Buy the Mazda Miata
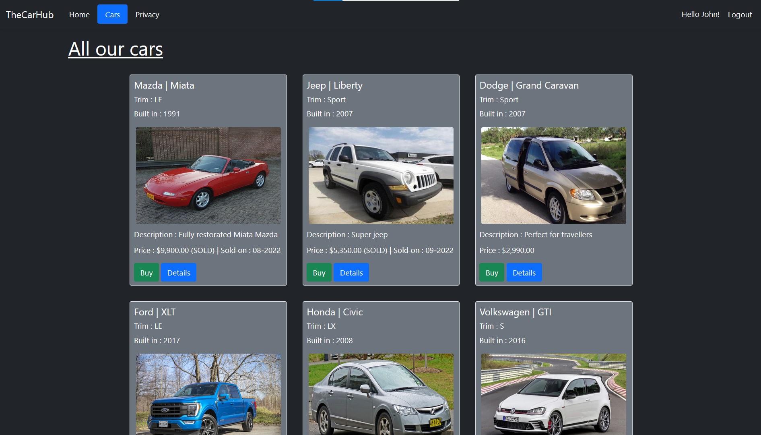Screen dimensions: 761x435 click(x=146, y=273)
